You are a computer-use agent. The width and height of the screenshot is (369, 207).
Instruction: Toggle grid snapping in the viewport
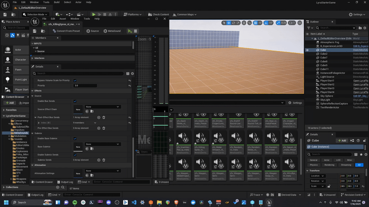click(x=256, y=23)
